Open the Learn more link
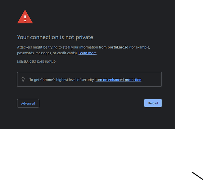 pos(87,53)
